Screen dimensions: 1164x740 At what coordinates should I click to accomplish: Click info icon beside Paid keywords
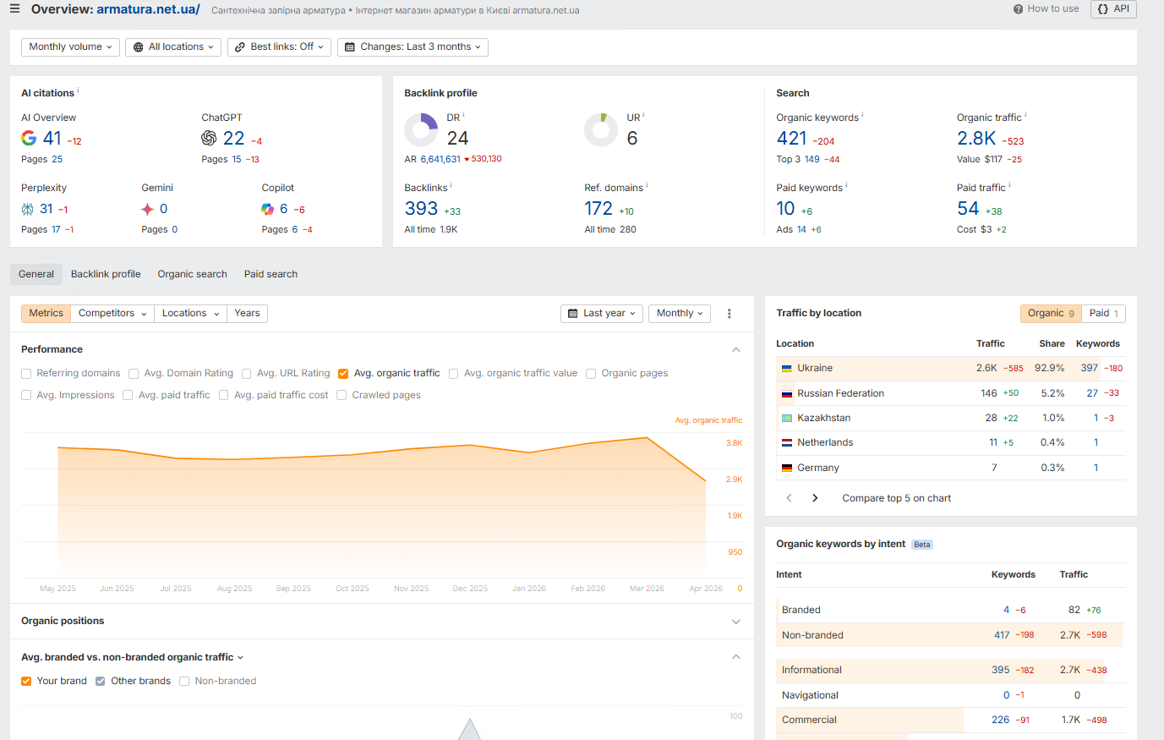[846, 185]
